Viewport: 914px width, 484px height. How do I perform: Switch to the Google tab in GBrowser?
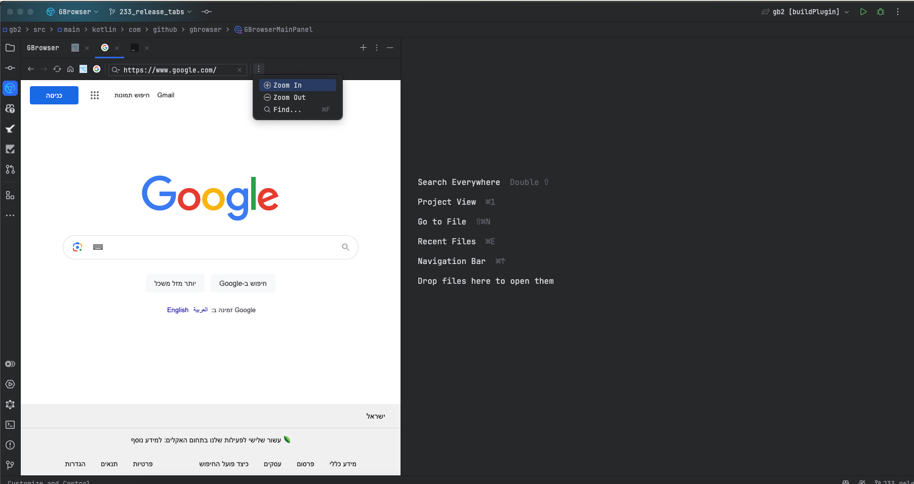pos(105,48)
